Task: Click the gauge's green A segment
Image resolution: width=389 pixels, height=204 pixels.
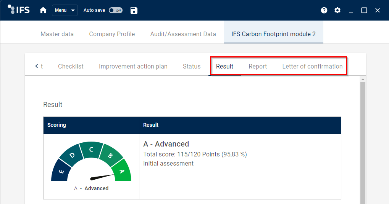Action: [121, 171]
